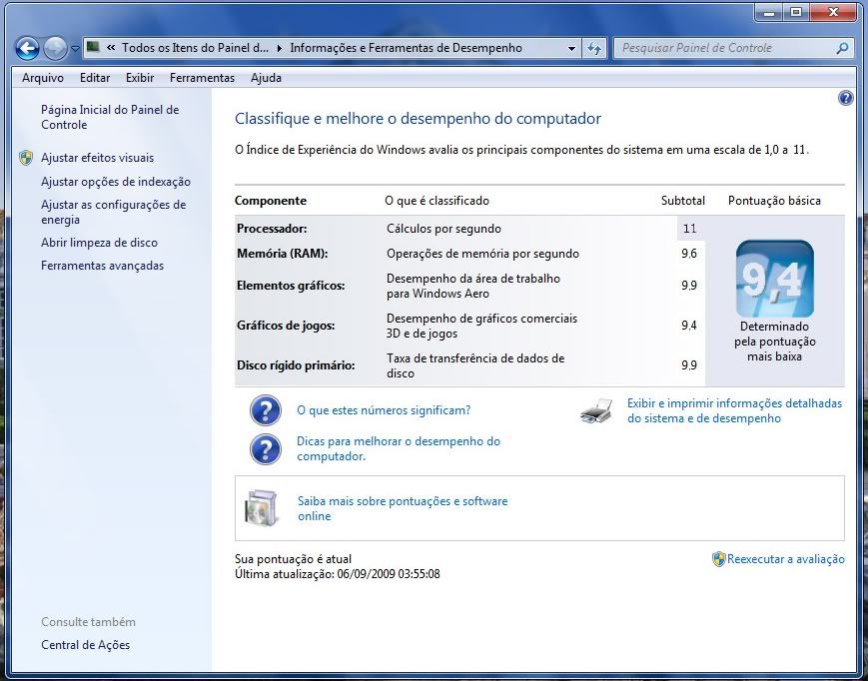Open Dicas para melhorar o desempenho link
The width and height of the screenshot is (868, 681).
398,448
